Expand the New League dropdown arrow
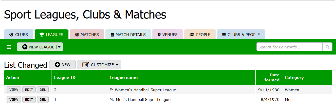The height and width of the screenshot is (107, 336). click(59, 47)
